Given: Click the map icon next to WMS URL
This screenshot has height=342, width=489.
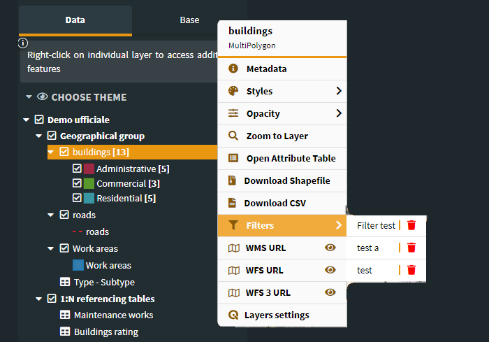Looking at the screenshot, I should (234, 248).
